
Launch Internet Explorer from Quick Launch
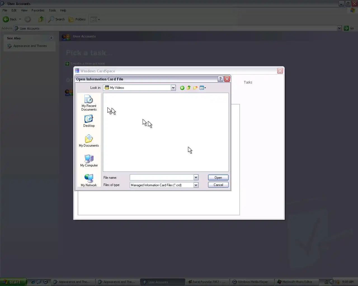point(33,282)
